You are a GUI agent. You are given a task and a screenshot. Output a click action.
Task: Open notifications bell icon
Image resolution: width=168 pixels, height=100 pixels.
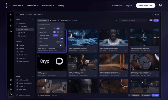[x=11, y=26]
